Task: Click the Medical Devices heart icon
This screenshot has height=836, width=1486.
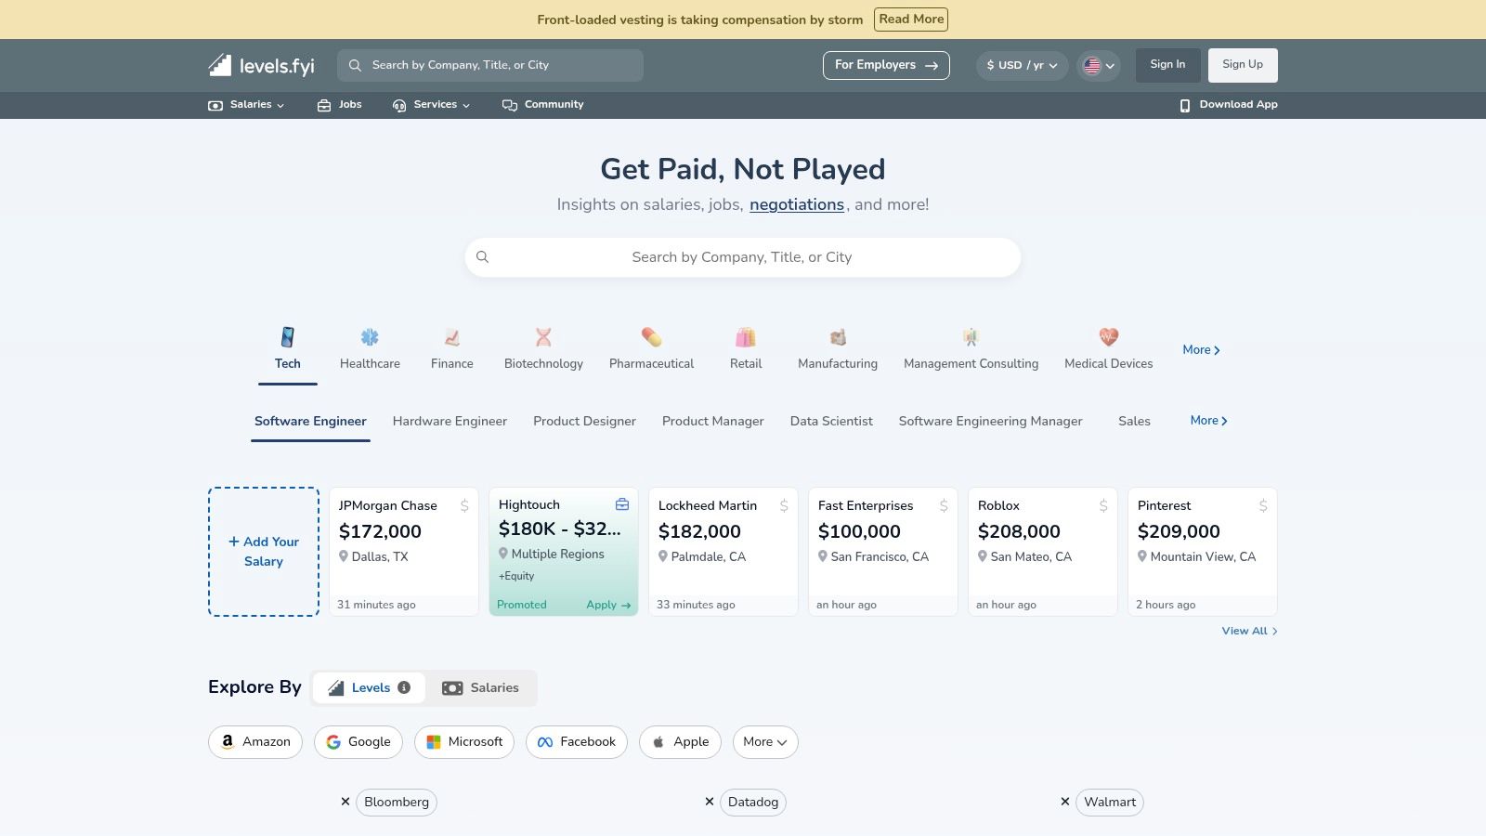Action: pyautogui.click(x=1108, y=337)
